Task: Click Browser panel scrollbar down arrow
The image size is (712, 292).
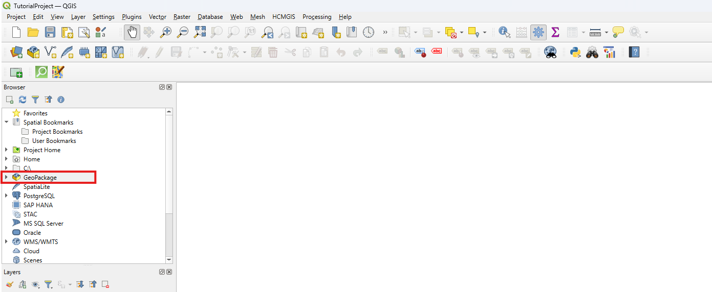Action: tap(169, 260)
